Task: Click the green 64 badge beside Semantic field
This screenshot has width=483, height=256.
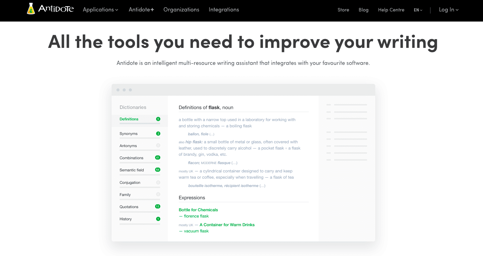Action: point(158,170)
